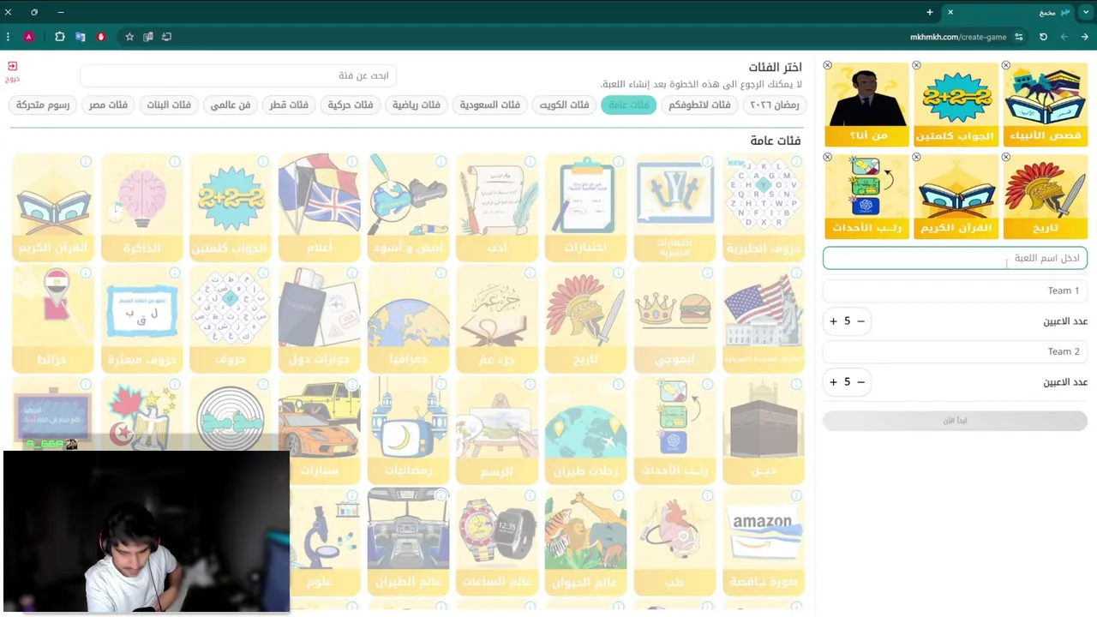The width and height of the screenshot is (1097, 617).
Task: Choose the حروف انجليزية category card
Action: tap(763, 207)
